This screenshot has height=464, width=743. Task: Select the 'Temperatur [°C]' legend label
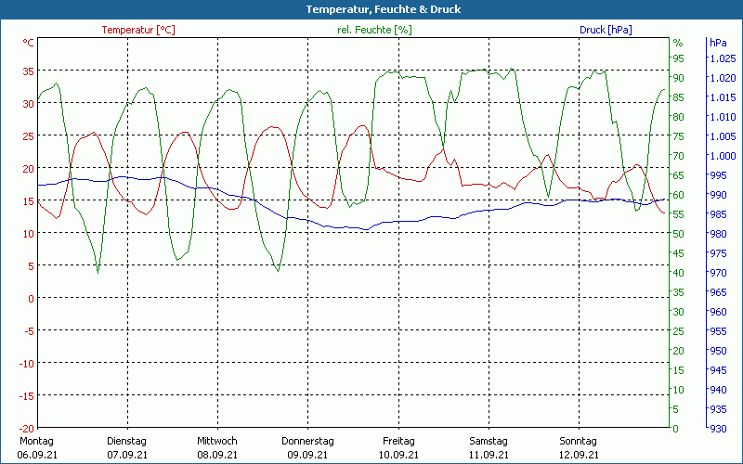click(138, 30)
